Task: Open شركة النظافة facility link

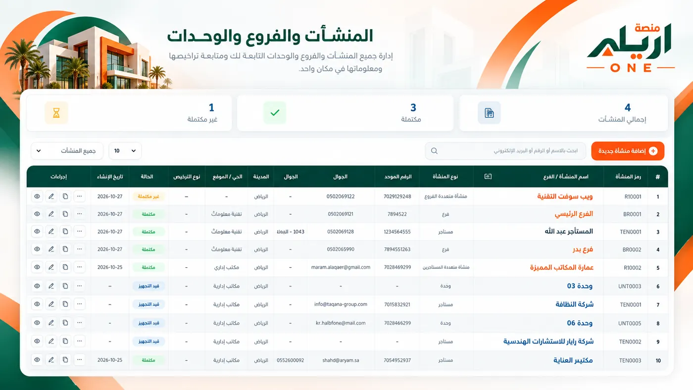Action: pyautogui.click(x=575, y=304)
